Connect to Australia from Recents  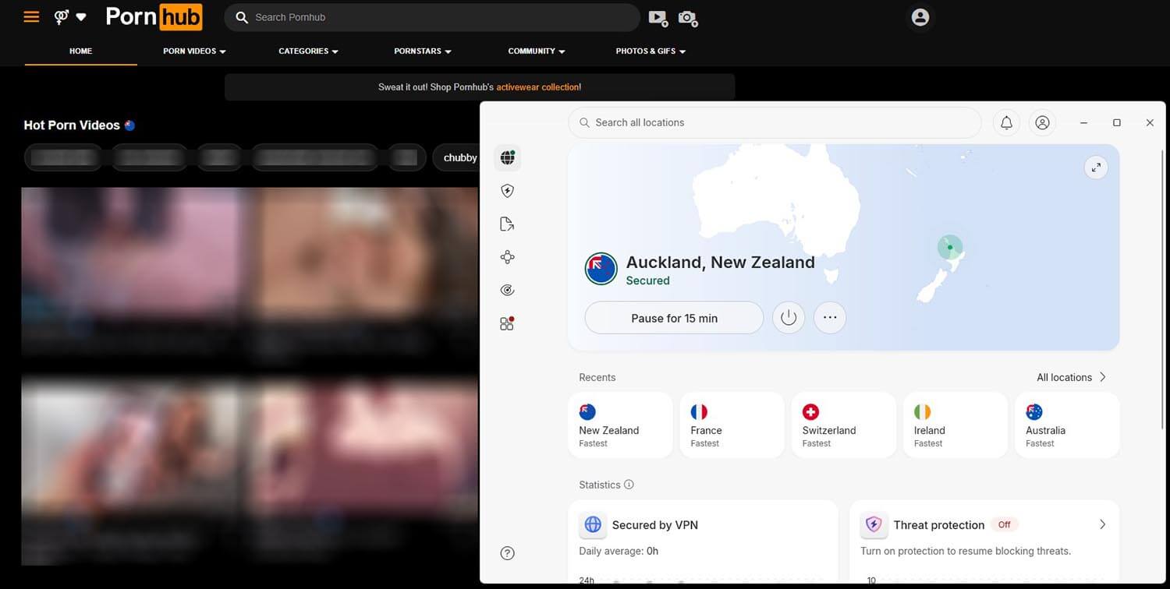[x=1067, y=425]
